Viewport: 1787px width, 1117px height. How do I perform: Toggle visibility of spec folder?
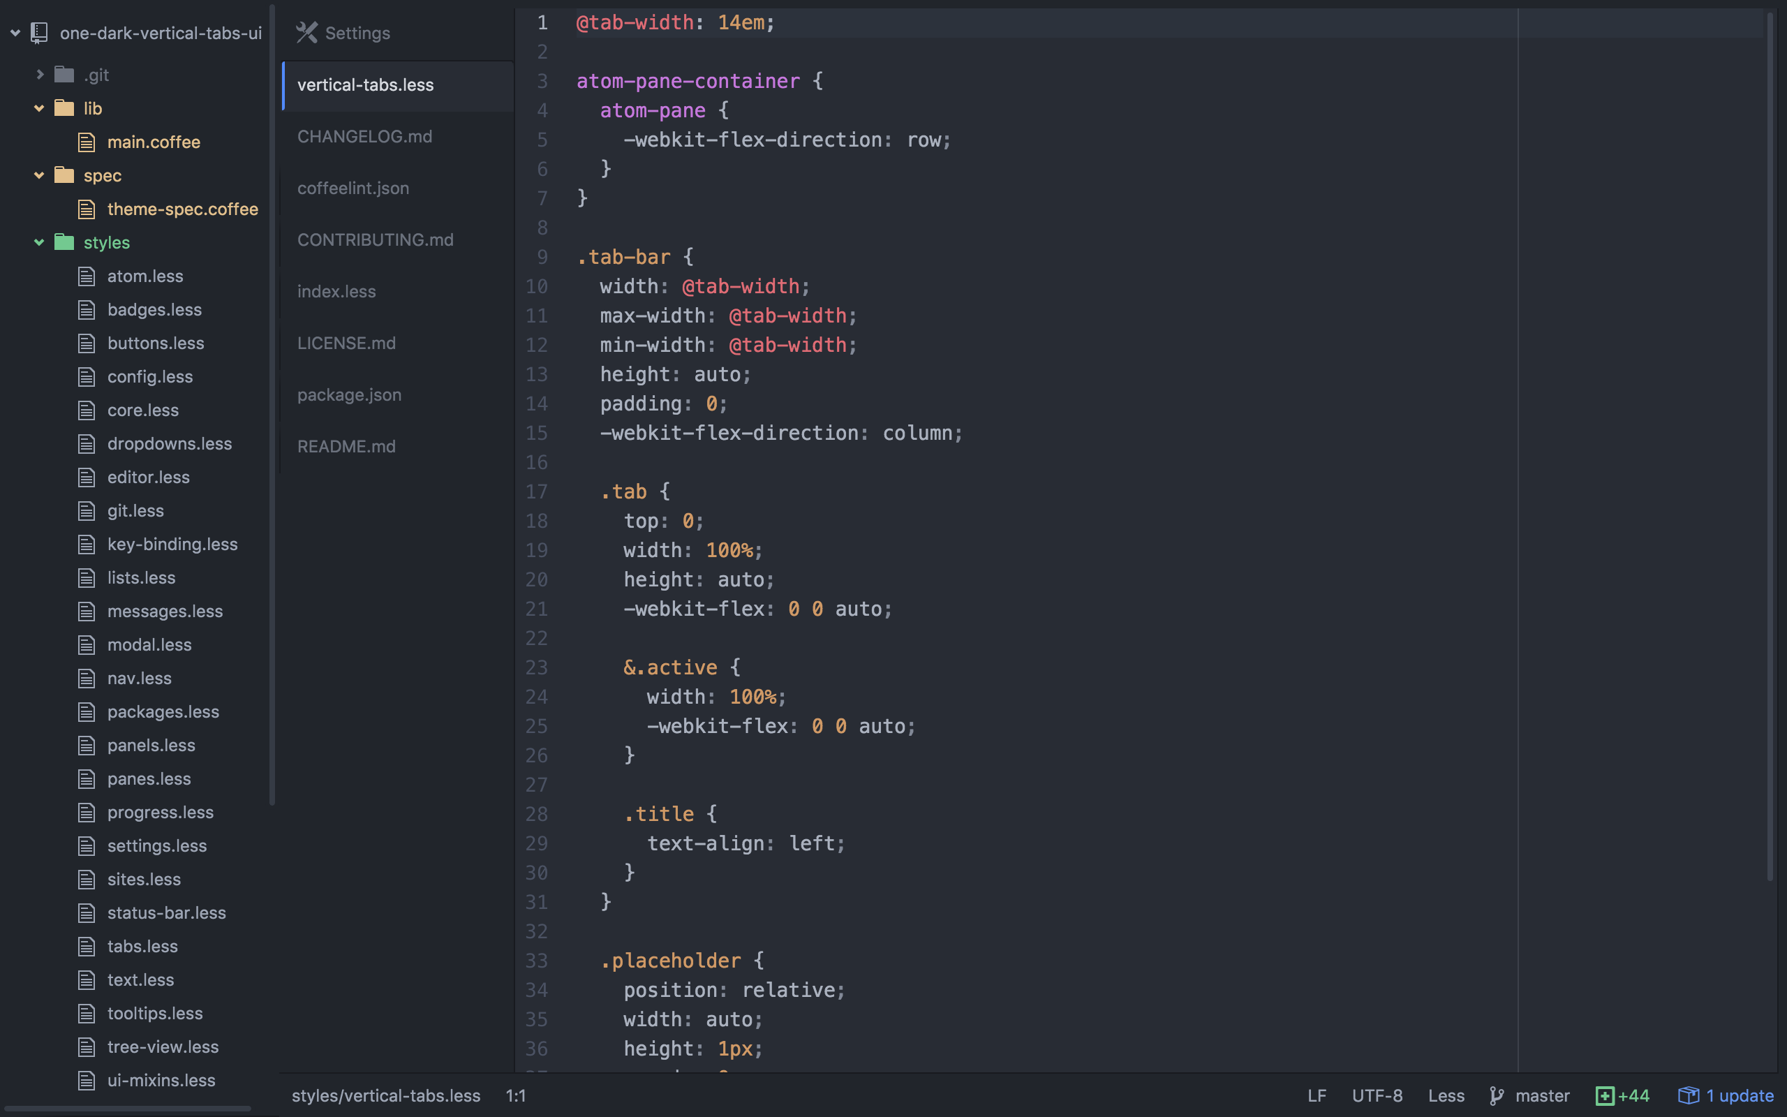(x=38, y=174)
